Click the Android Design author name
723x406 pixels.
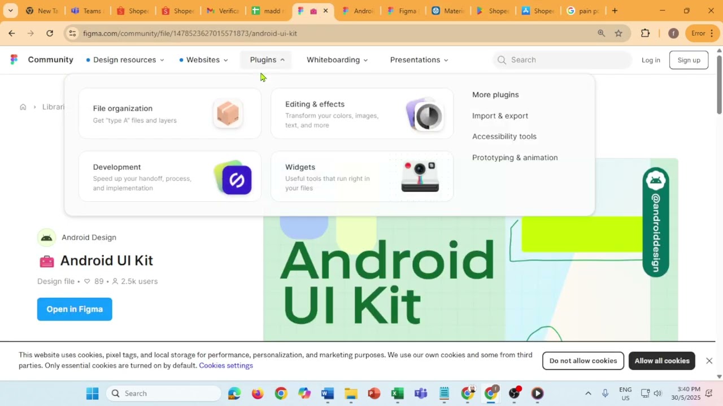[89, 237]
